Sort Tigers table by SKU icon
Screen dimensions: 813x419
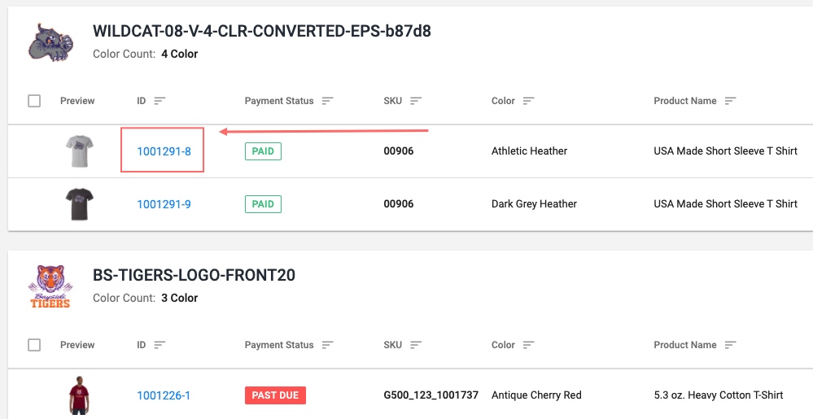click(x=416, y=345)
